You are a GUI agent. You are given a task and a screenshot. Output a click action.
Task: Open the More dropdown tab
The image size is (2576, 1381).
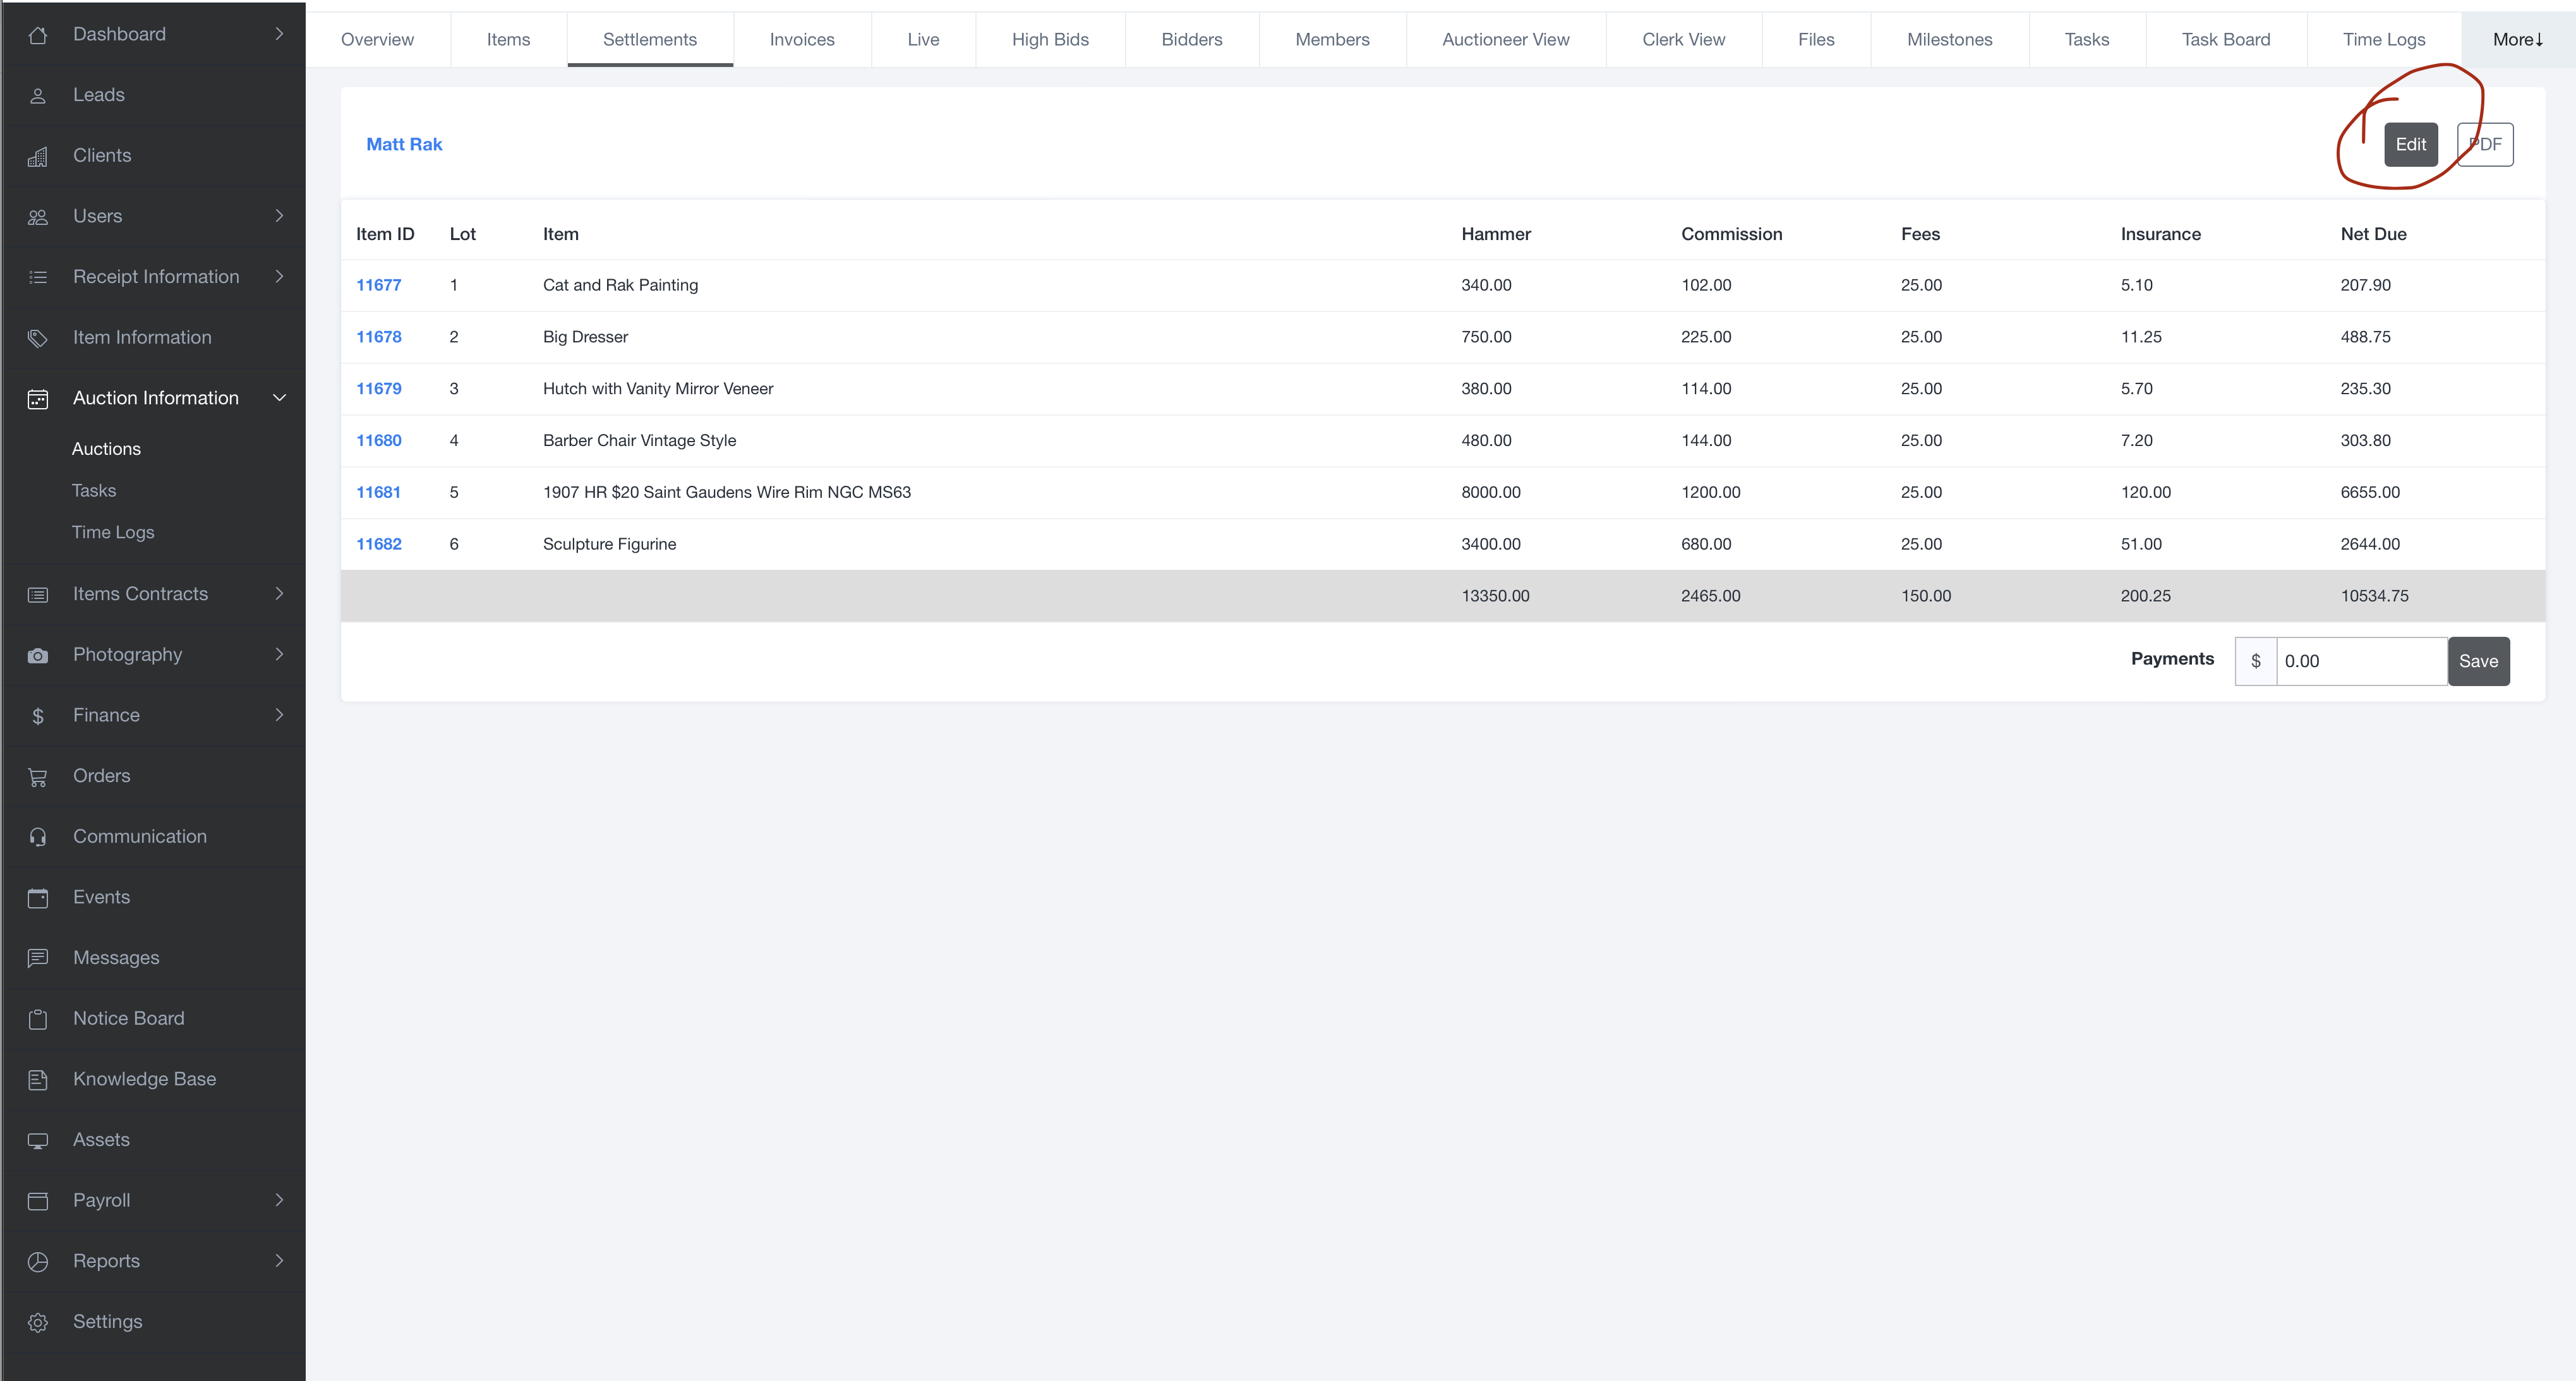(2517, 40)
